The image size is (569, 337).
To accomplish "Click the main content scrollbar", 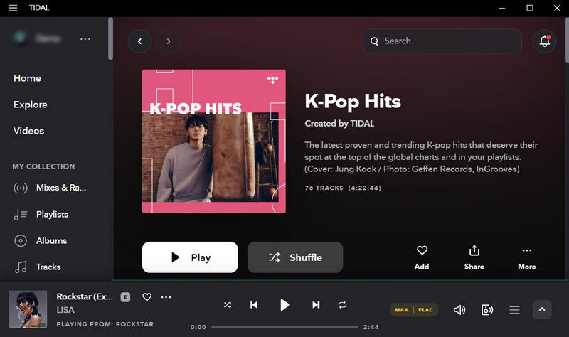I will (x=567, y=41).
